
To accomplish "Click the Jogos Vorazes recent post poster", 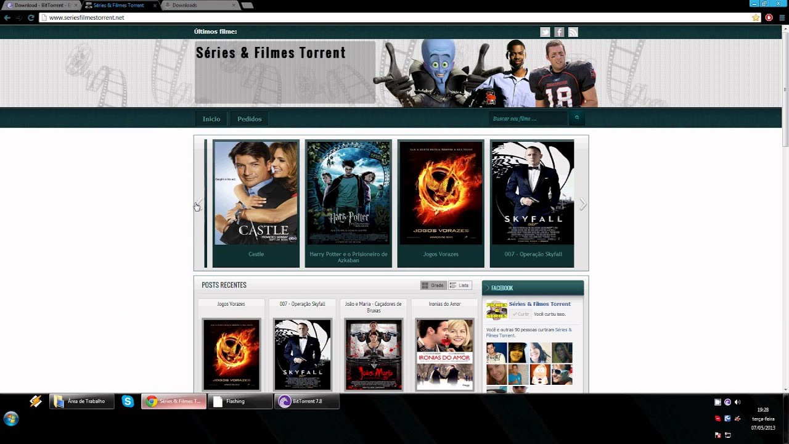I will point(231,355).
